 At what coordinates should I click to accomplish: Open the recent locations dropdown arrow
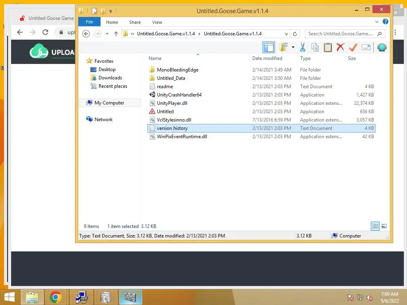click(x=107, y=34)
